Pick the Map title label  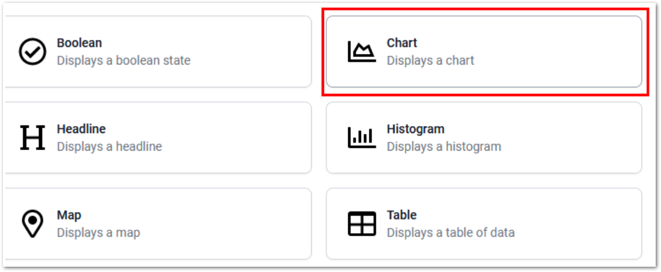coord(69,215)
